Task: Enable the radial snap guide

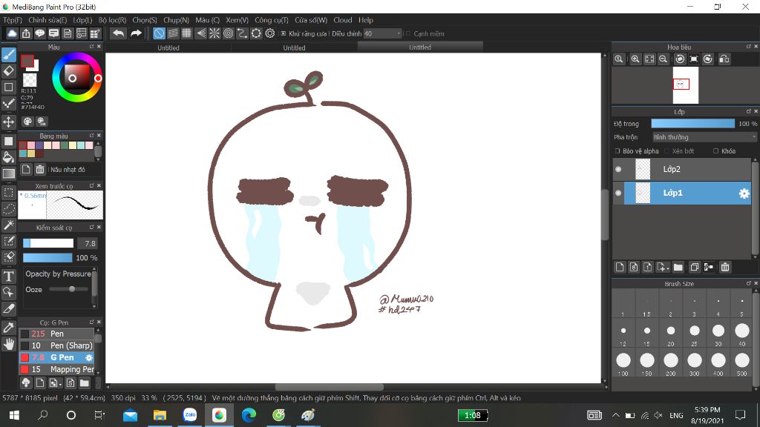Action: (214, 33)
